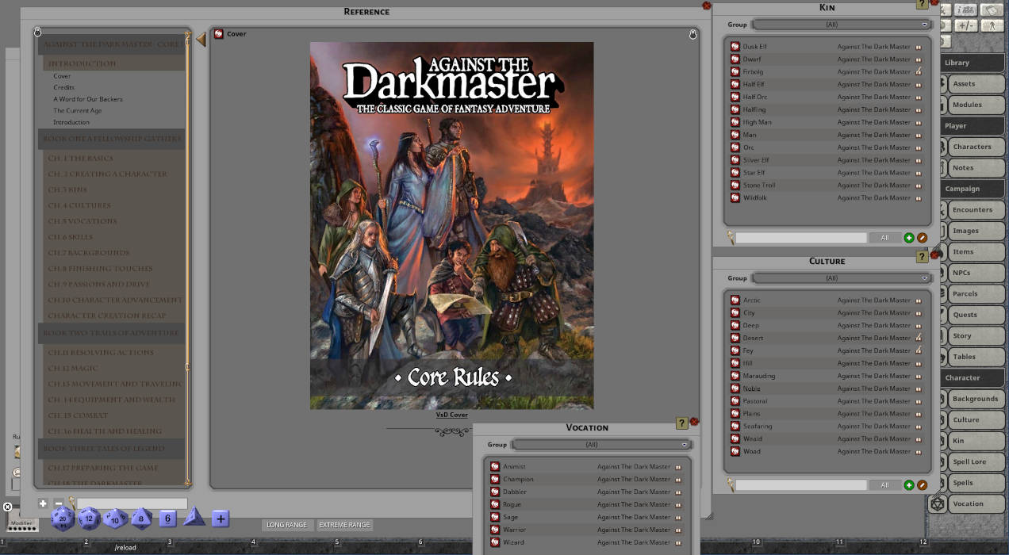
Task: Open the Arctic culture link icon
Action: coord(735,300)
